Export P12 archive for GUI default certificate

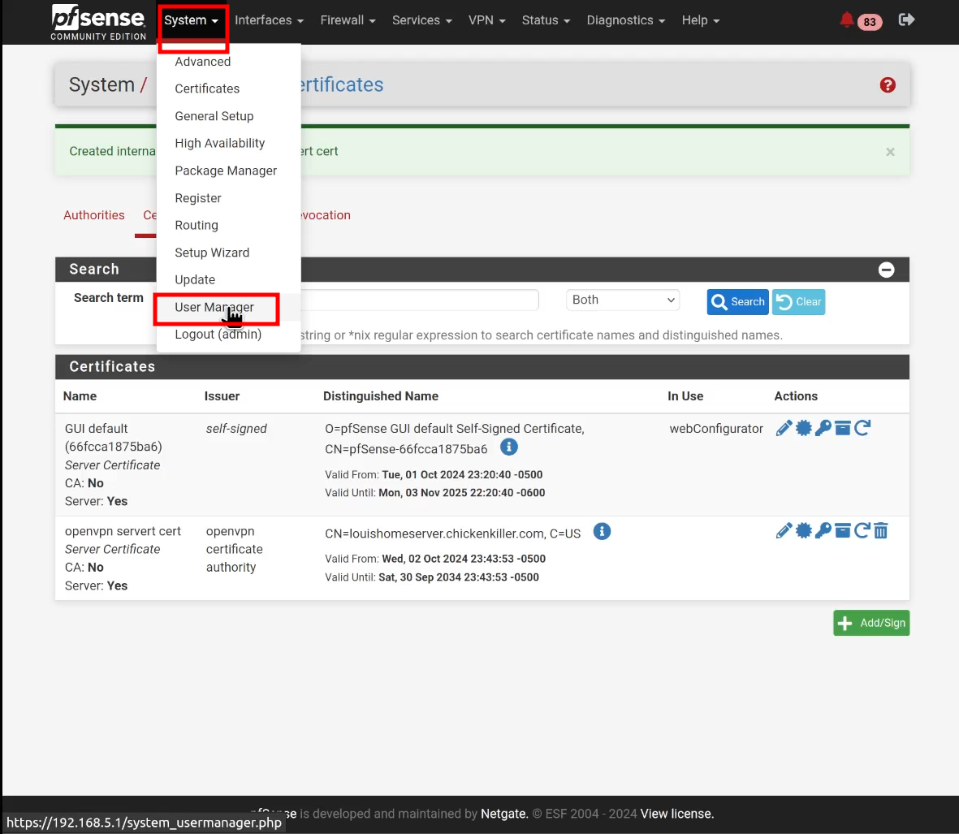tap(843, 428)
